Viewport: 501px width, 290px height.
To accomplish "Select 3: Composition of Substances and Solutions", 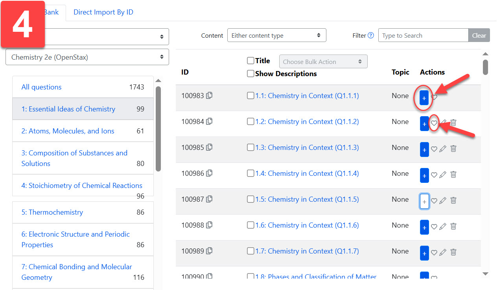I will [x=83, y=158].
